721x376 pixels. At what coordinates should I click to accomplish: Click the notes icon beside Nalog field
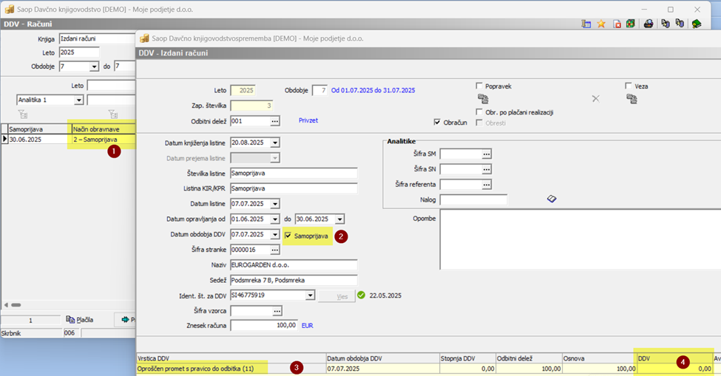(551, 199)
